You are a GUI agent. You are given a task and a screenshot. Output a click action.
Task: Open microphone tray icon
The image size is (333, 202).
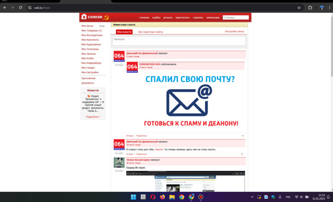[x=280, y=197]
